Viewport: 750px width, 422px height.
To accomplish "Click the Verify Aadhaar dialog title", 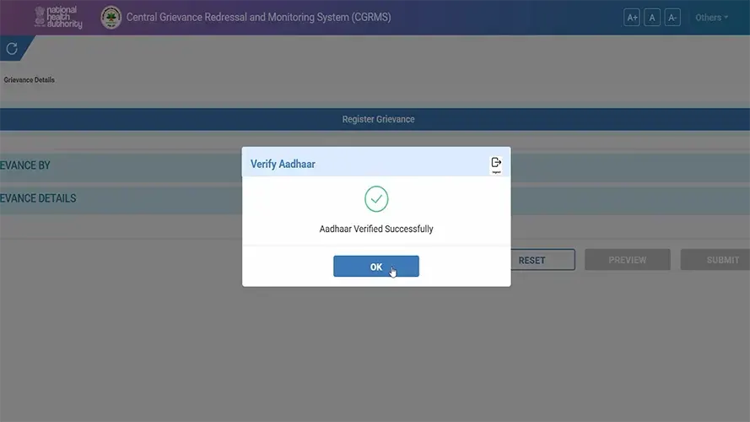I will (283, 164).
